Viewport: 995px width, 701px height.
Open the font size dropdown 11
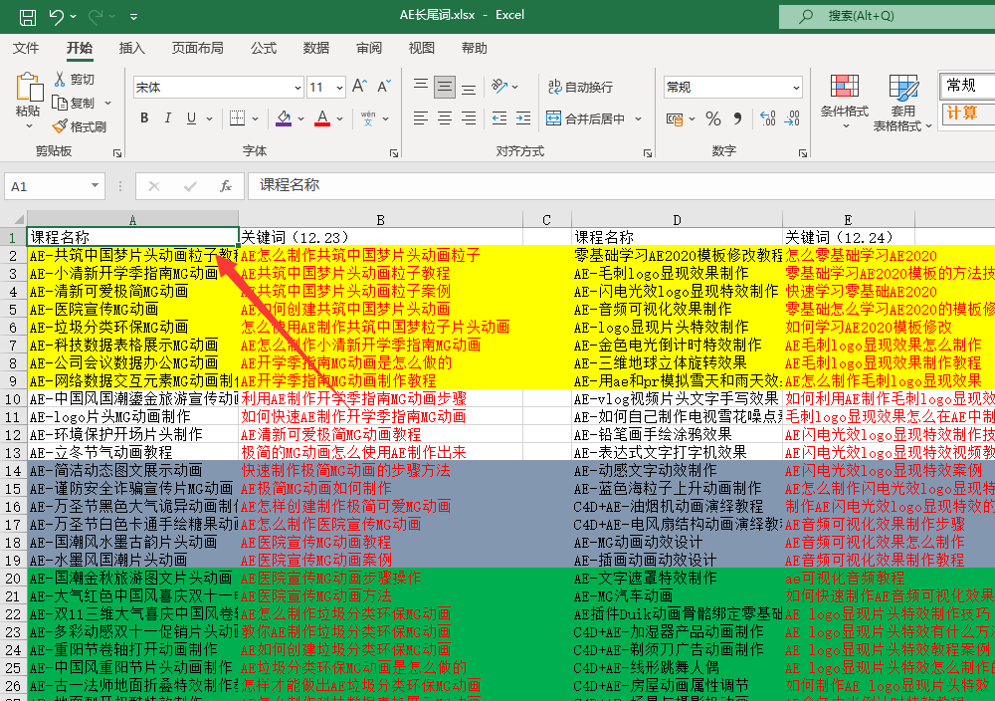coord(340,88)
